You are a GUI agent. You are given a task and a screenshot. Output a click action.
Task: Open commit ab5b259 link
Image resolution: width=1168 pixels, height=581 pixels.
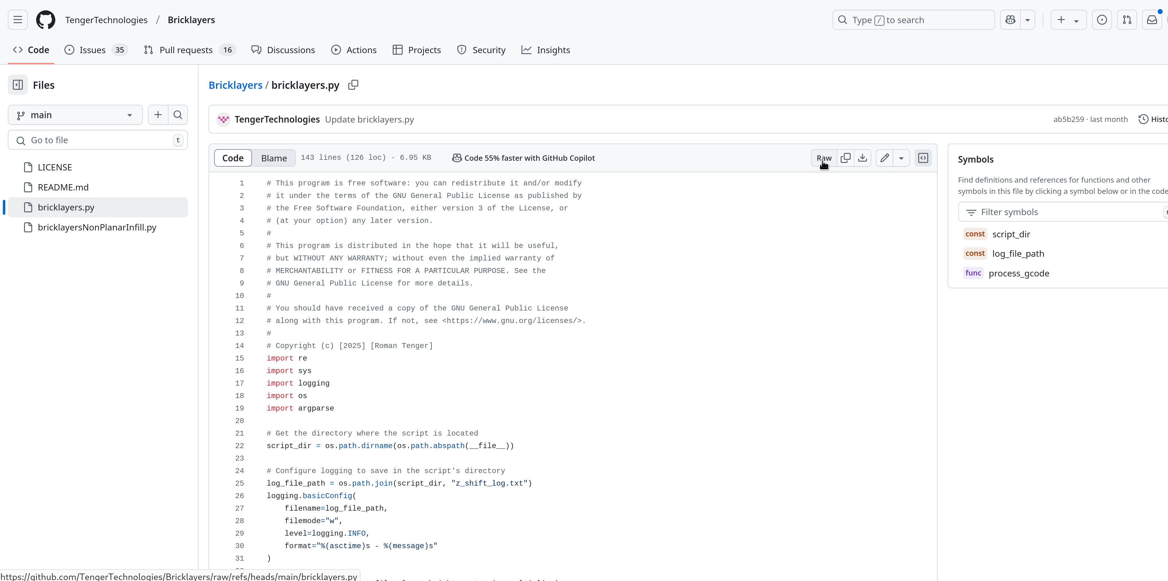click(1068, 119)
